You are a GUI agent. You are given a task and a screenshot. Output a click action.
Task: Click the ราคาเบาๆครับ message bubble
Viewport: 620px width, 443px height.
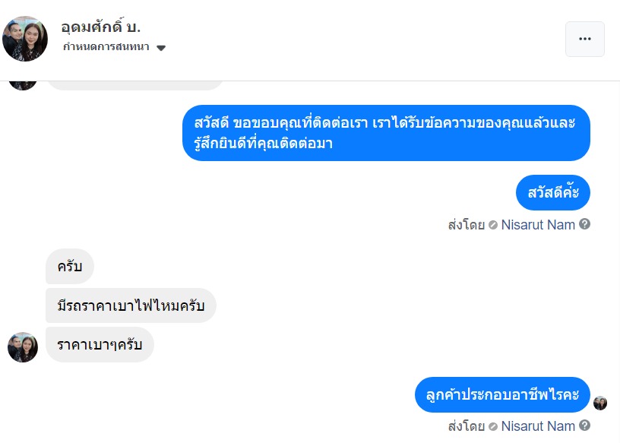(x=100, y=345)
